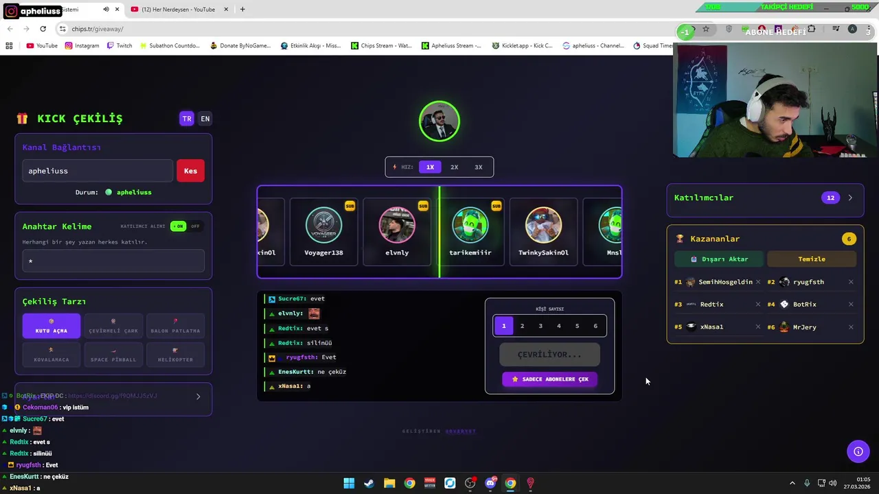
Task: Open Voicemeeter from the taskbar
Action: (x=430, y=483)
